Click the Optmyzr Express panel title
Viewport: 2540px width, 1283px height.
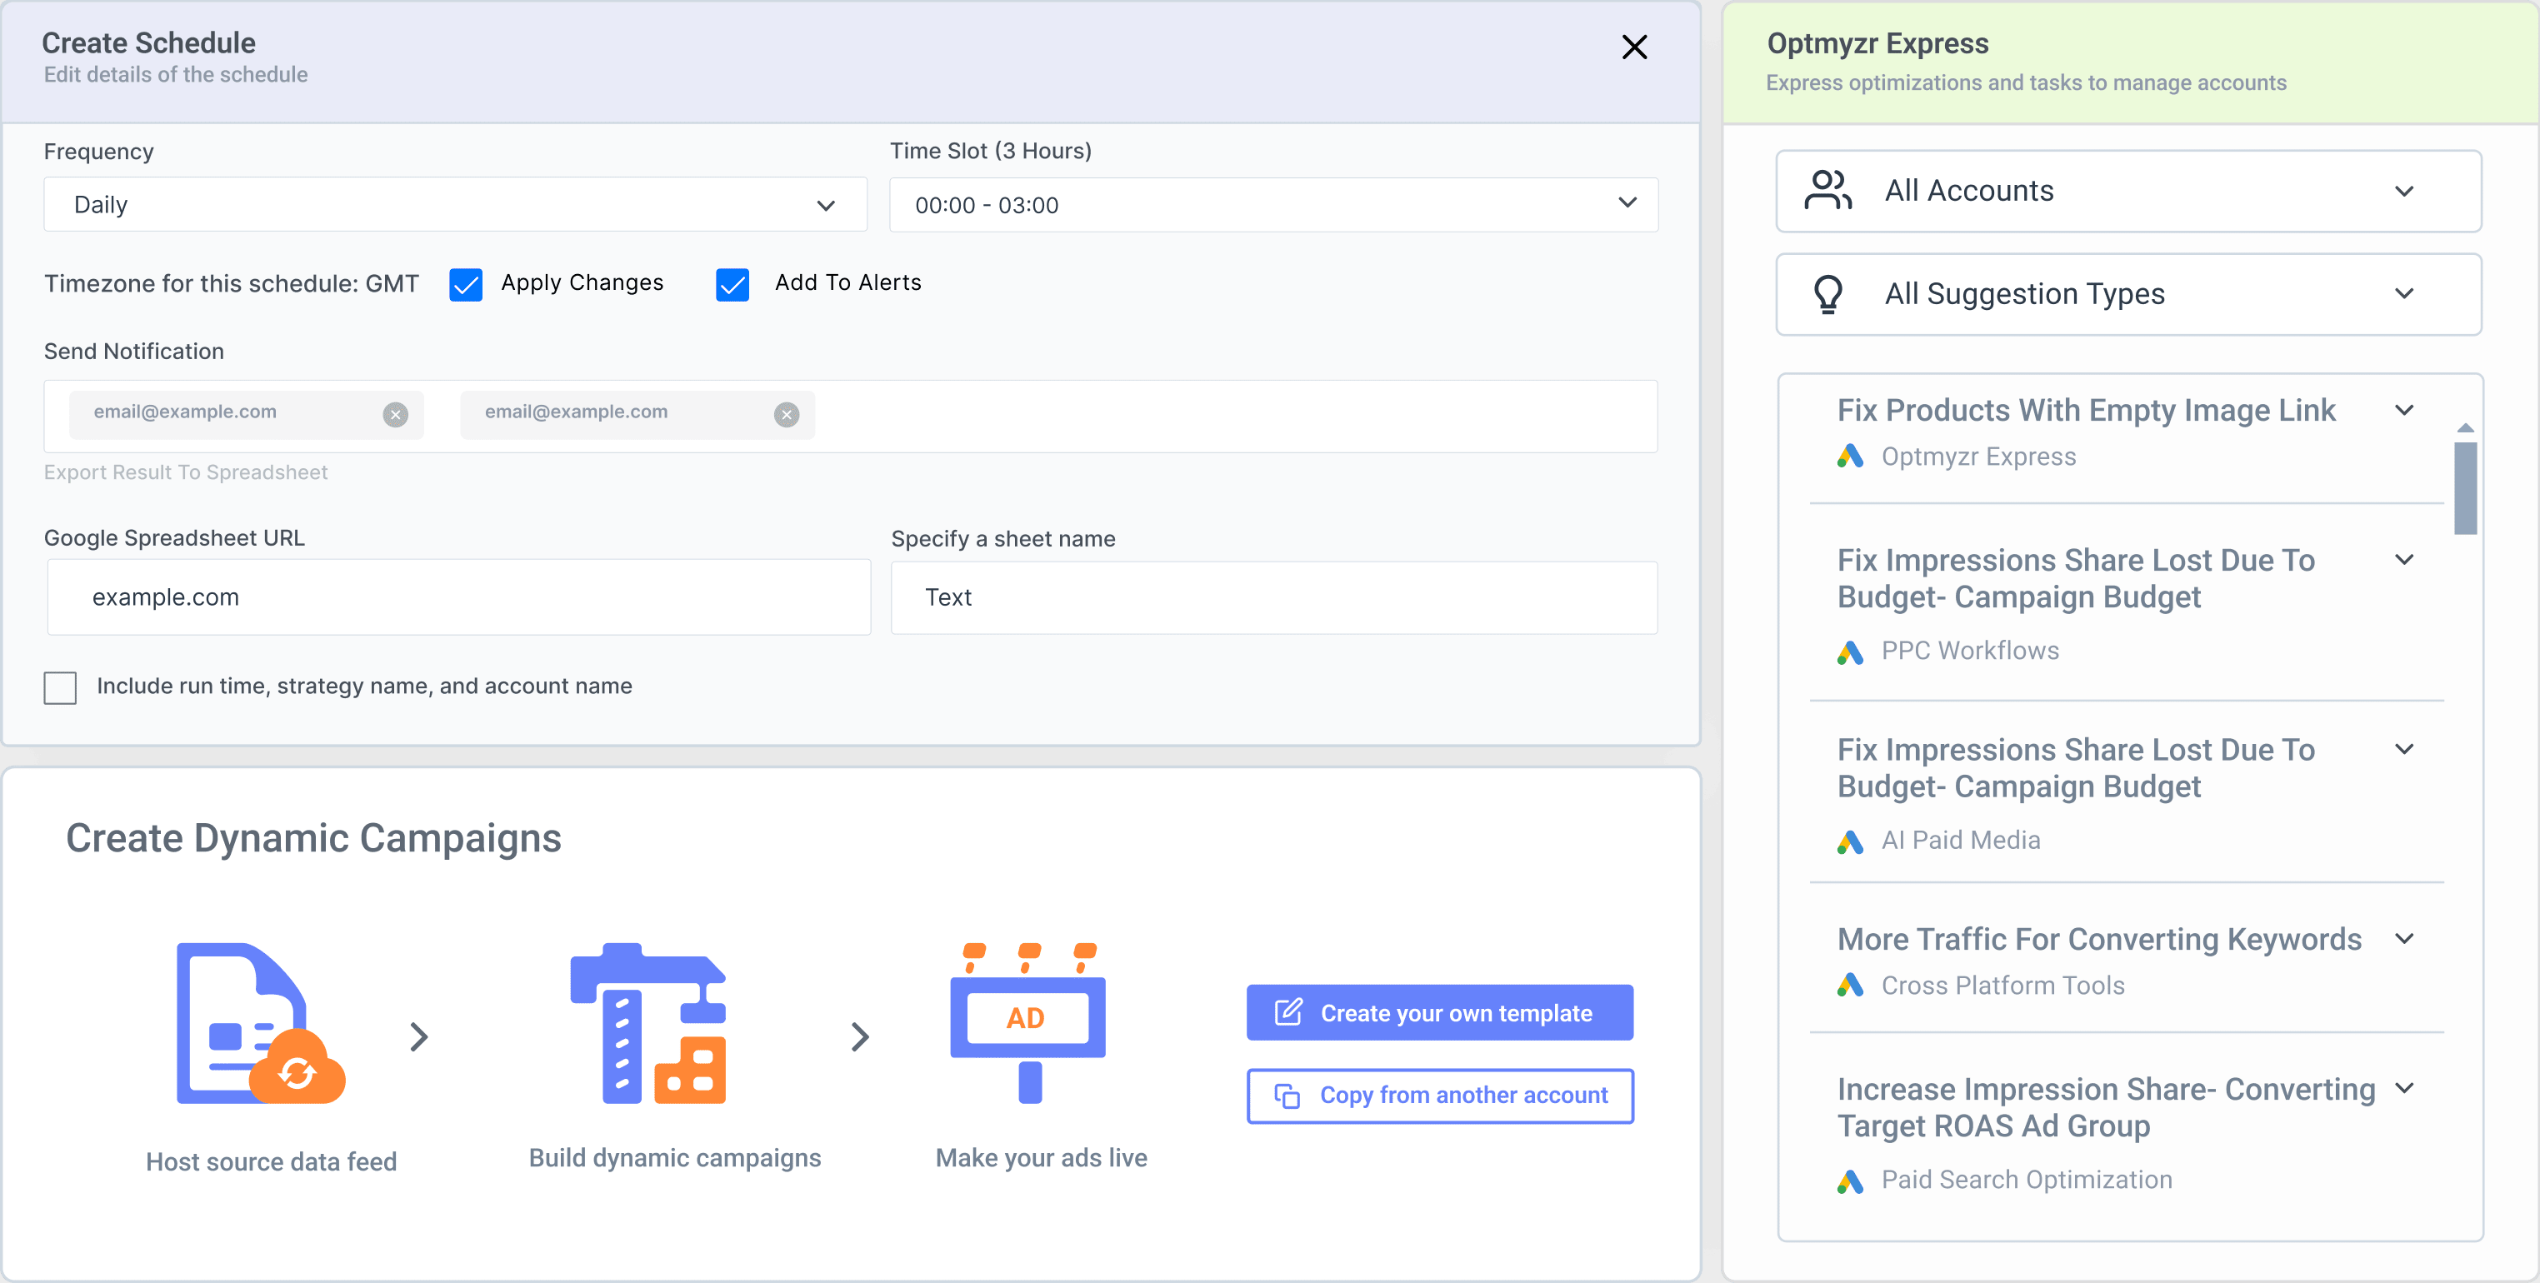click(1877, 43)
